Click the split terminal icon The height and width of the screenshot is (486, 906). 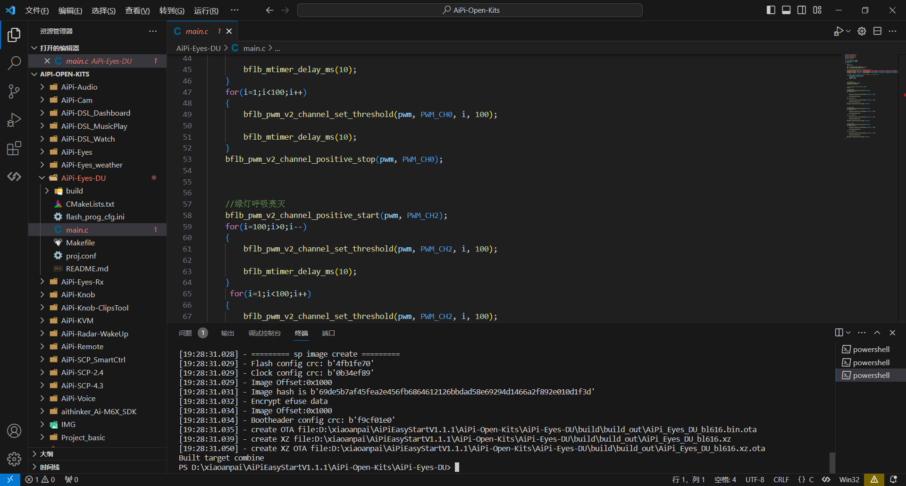(x=839, y=333)
